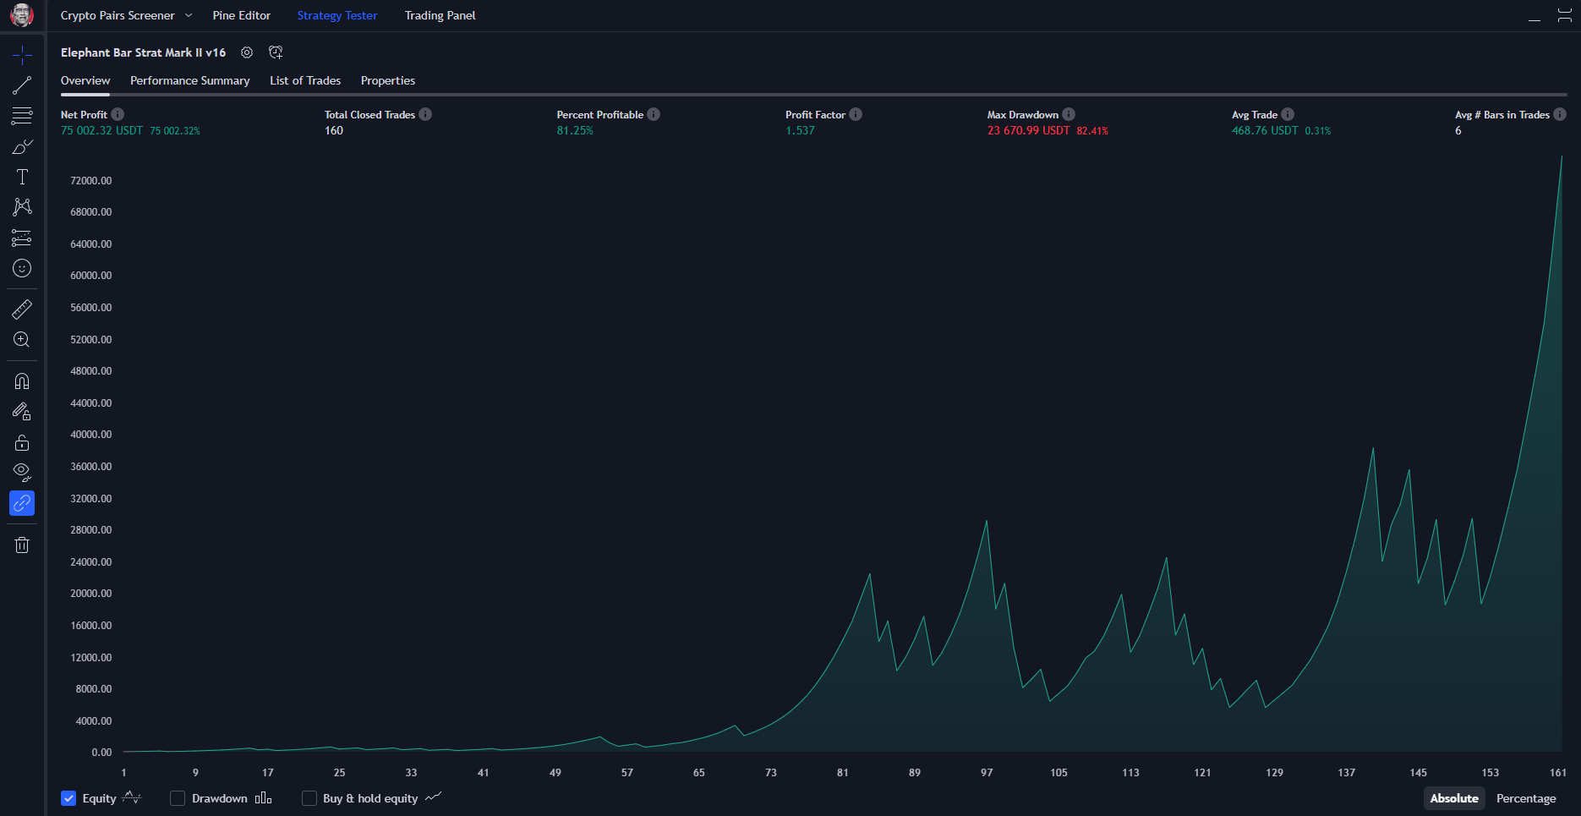Image resolution: width=1581 pixels, height=816 pixels.
Task: Uncheck the Equity checkbox
Action: [x=69, y=798]
